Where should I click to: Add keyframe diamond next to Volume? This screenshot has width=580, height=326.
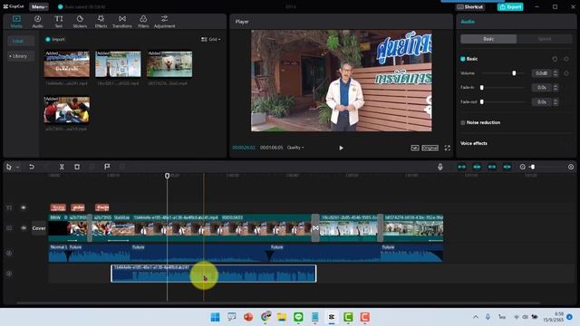pyautogui.click(x=565, y=73)
